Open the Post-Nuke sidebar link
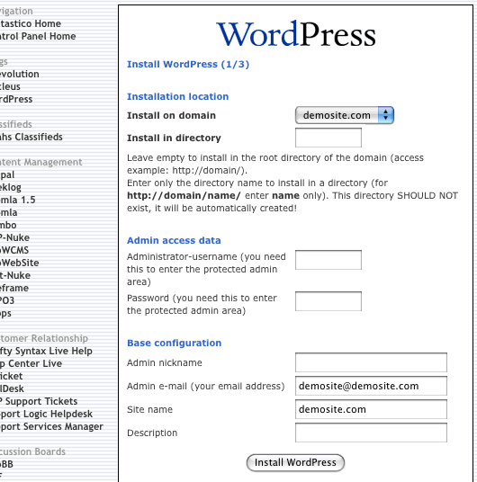Screen dimensions: 477x482 [15, 275]
